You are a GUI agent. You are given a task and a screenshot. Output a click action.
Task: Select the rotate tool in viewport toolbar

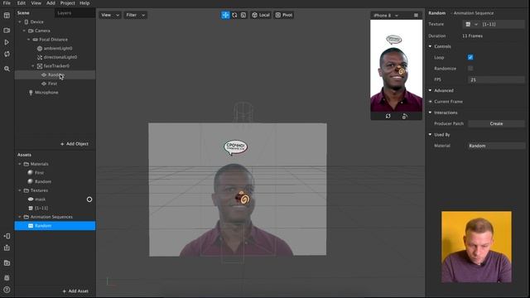(234, 15)
